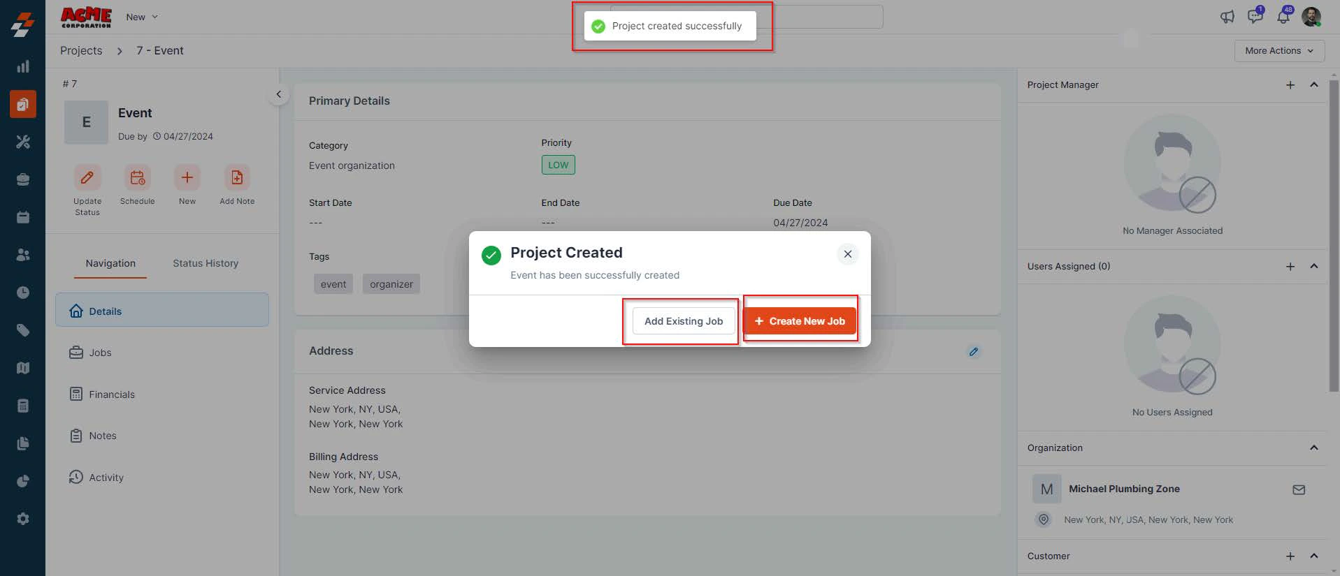This screenshot has height=576, width=1340.
Task: Click the LOW priority badge
Action: (558, 165)
